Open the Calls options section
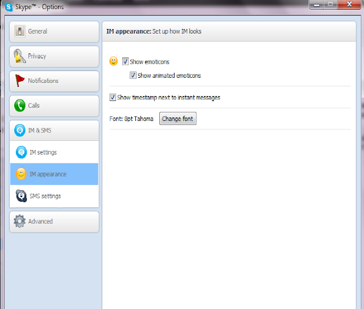 (x=54, y=106)
